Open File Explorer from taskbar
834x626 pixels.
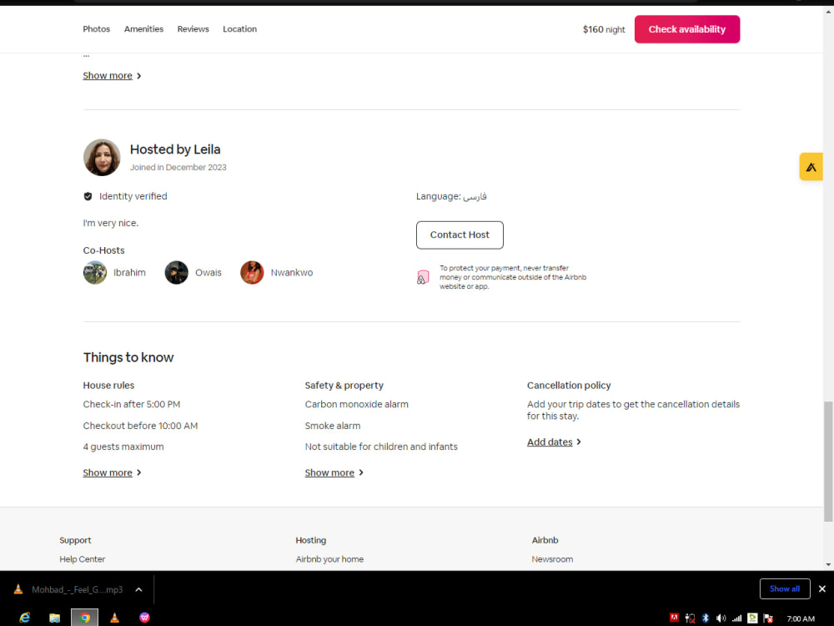pos(54,618)
